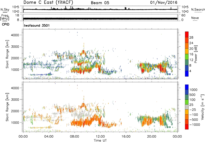Viewport: 205px width, 142px height.
Task: Click the velocity panel 'Slant Range [km]' label
Action: 7,107
